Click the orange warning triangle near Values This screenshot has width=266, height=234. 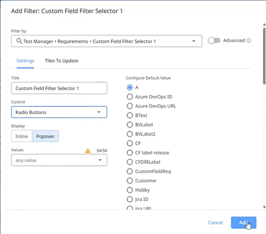[88, 151]
